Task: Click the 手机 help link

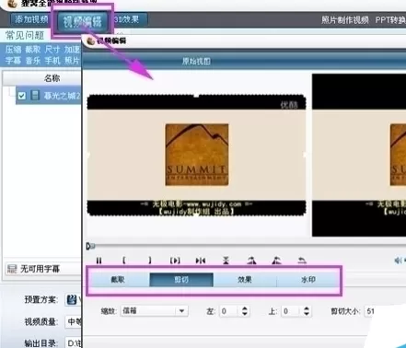Action: point(52,61)
